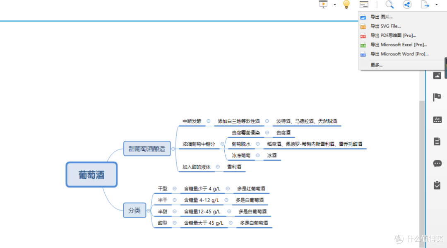Select the 贵腐酒 topic
Screen dimensions: 447x248
284,132
